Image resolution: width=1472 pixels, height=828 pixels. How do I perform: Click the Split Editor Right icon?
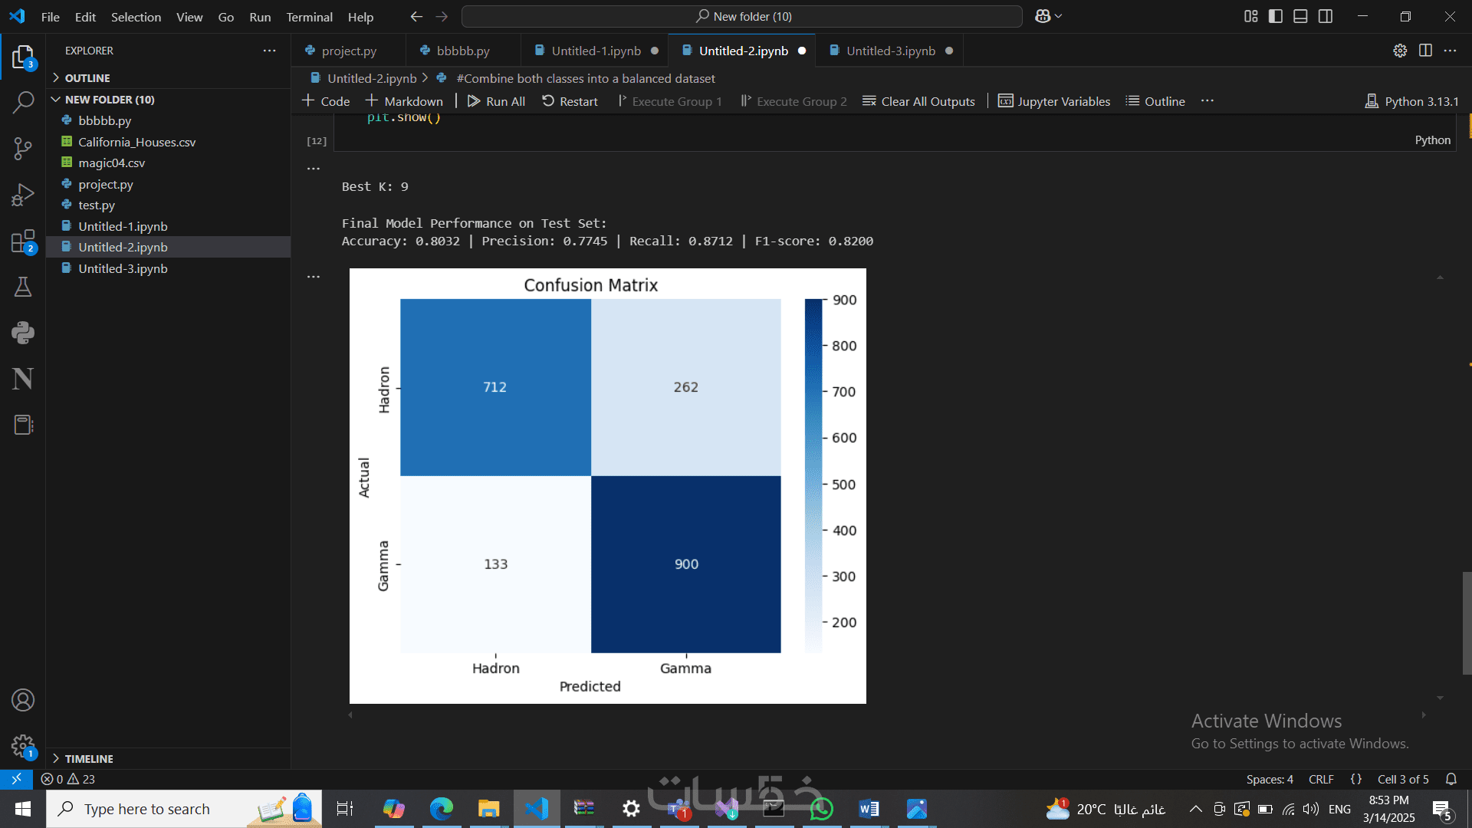[x=1425, y=51]
